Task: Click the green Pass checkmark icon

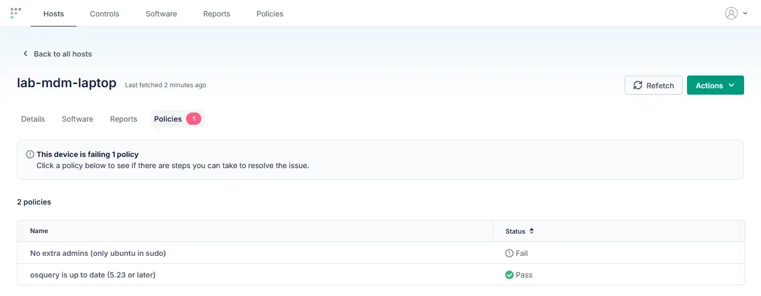Action: [x=509, y=275]
